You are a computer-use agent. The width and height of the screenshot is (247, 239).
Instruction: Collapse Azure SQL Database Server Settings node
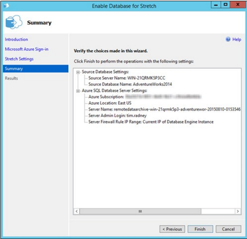point(78,91)
